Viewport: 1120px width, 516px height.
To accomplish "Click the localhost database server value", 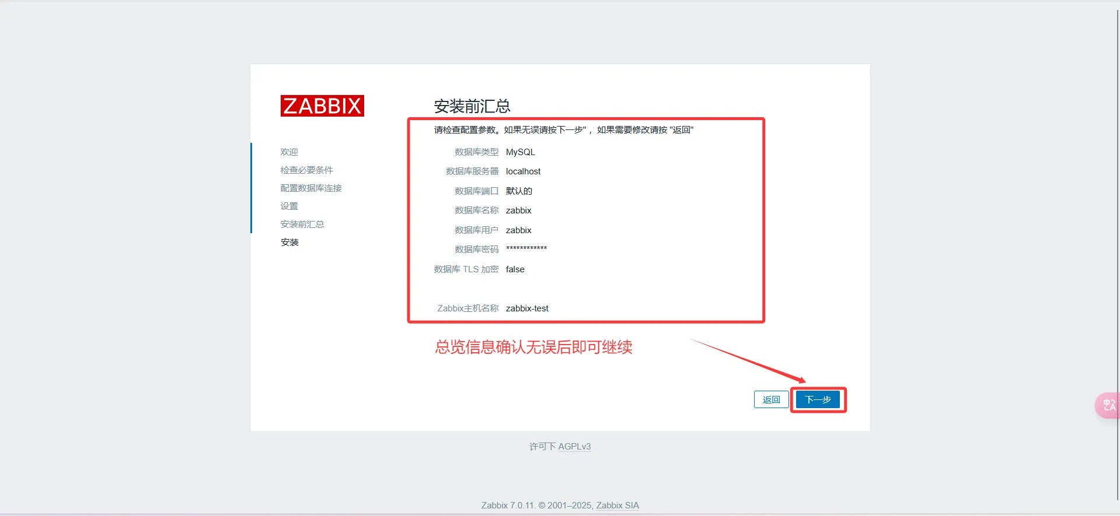I will pyautogui.click(x=523, y=171).
